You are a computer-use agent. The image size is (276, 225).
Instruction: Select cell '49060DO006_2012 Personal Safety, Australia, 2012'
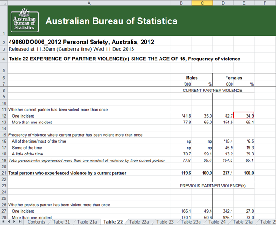[89, 42]
